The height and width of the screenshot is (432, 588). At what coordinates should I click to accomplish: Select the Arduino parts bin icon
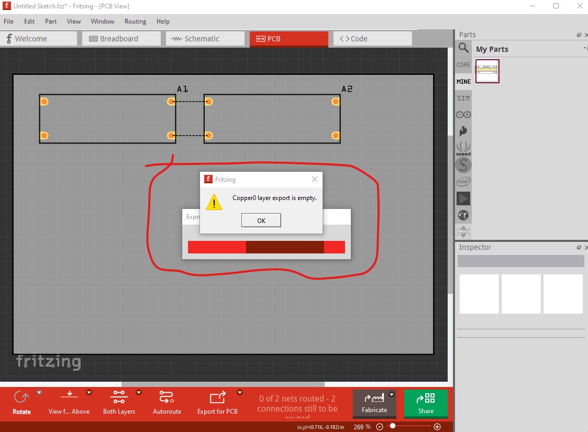[x=463, y=115]
